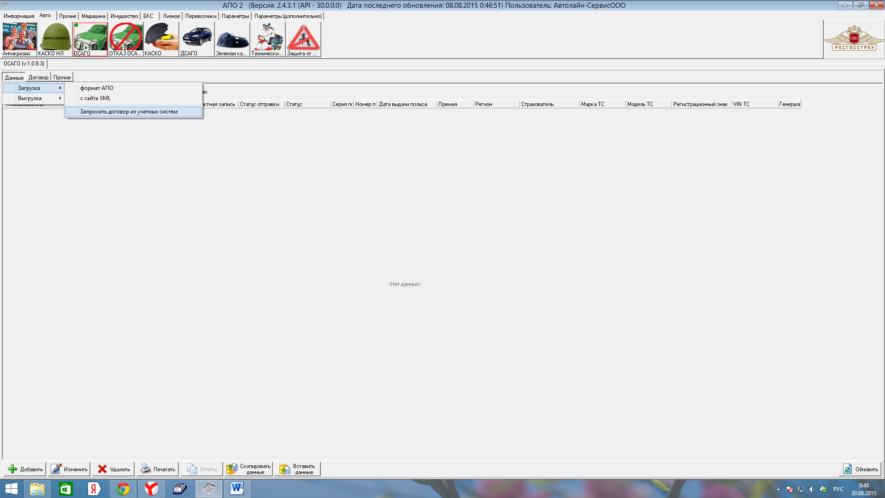Sort by Статус отправки column

[x=261, y=104]
